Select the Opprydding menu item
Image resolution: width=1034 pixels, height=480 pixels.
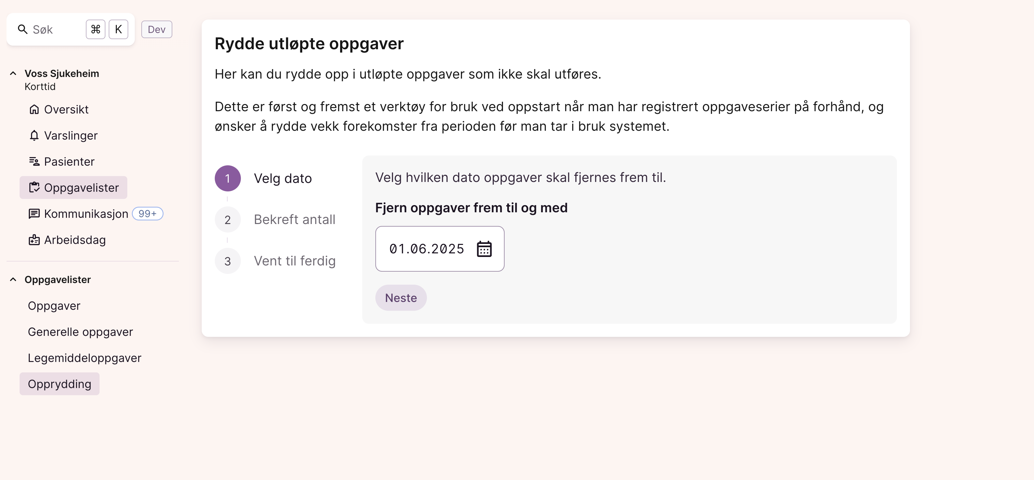coord(59,384)
